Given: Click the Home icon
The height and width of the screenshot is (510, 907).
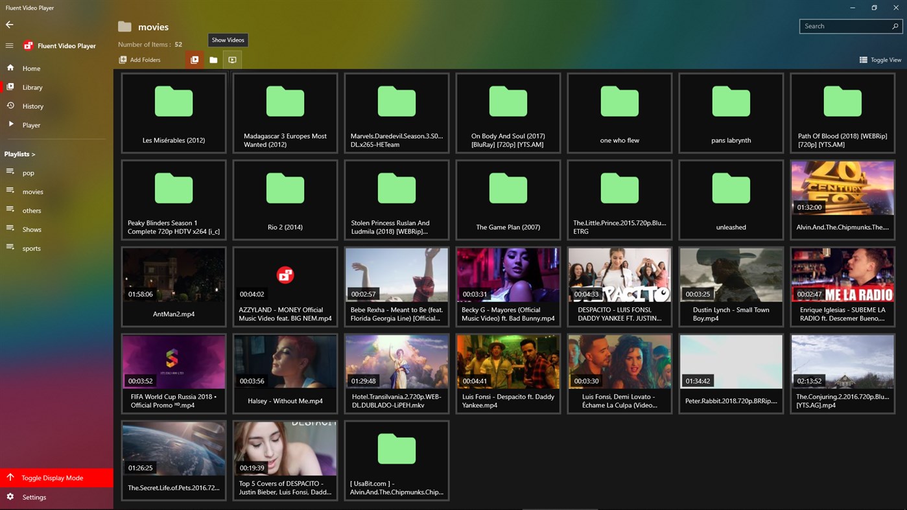Looking at the screenshot, I should click(x=10, y=68).
